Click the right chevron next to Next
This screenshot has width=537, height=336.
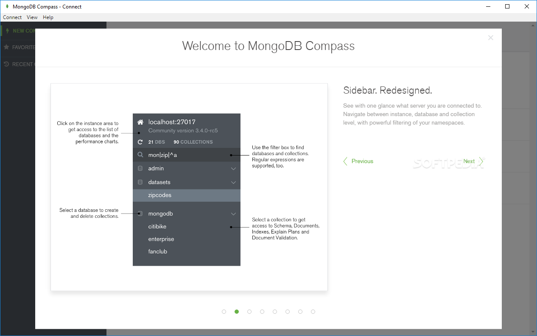481,161
